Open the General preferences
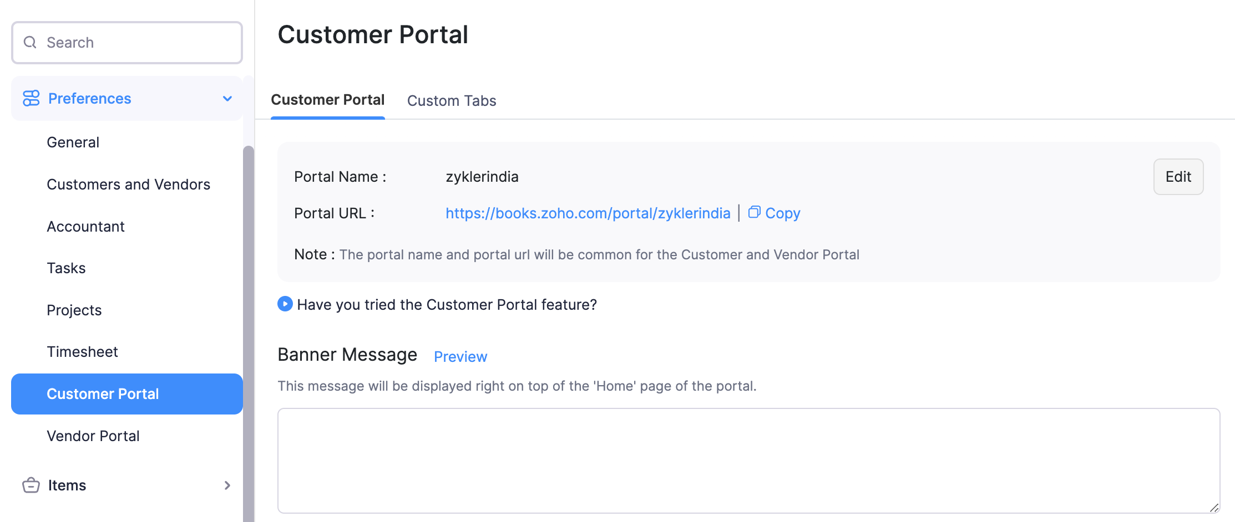 (73, 142)
